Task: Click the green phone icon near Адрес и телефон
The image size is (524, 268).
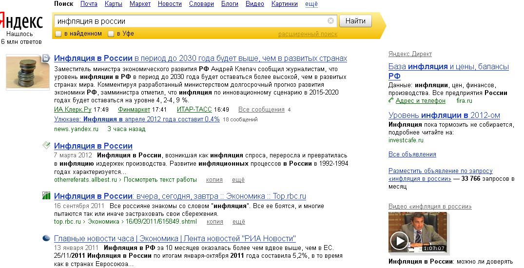Action: (391, 100)
